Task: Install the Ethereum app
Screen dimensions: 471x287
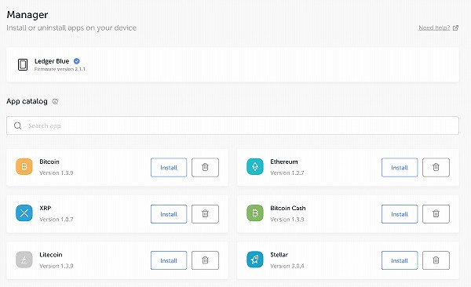Action: 400,167
